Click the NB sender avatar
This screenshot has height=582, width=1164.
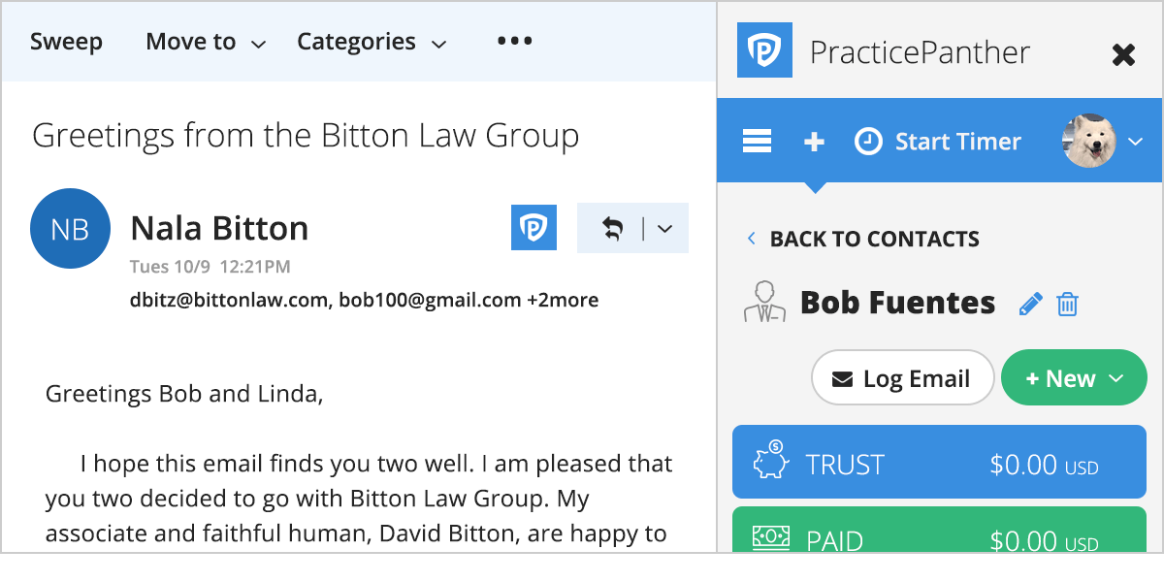coord(70,229)
